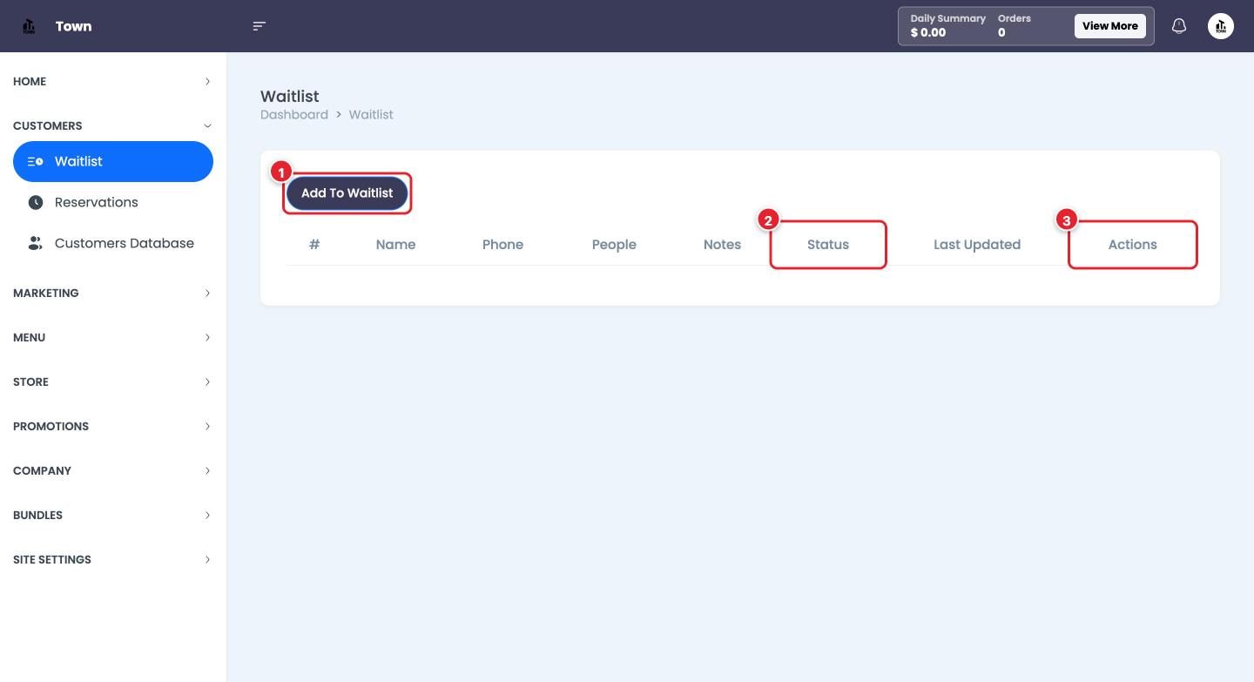Click the Reservations clock icon

pos(36,202)
